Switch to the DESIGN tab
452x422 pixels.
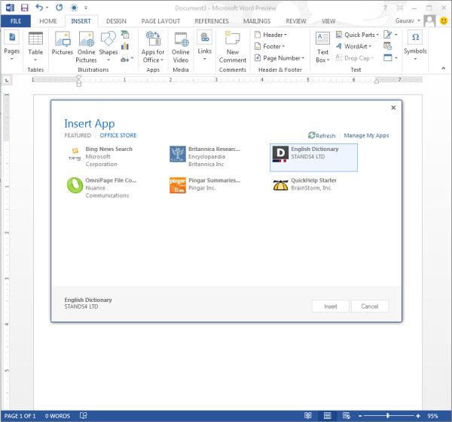(116, 21)
